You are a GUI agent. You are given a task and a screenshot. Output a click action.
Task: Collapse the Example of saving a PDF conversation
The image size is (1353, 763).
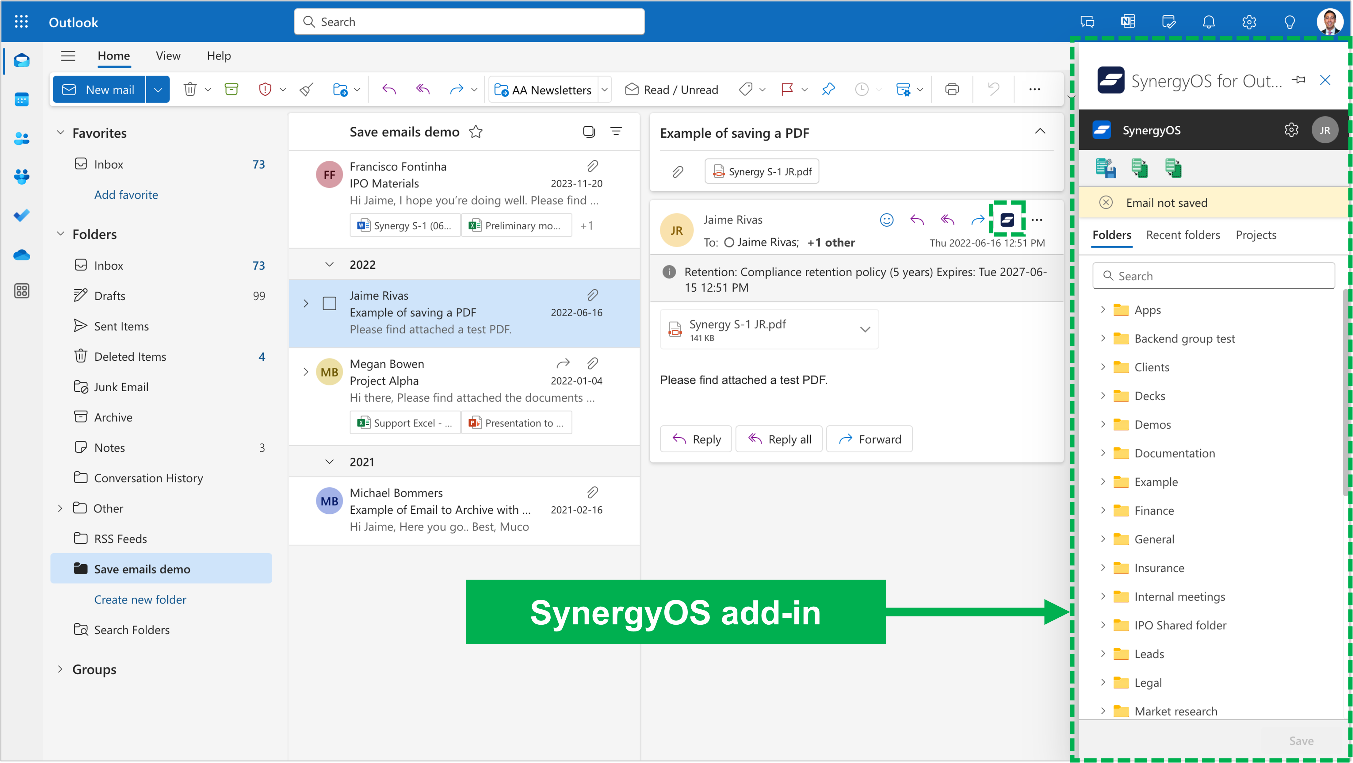1040,131
